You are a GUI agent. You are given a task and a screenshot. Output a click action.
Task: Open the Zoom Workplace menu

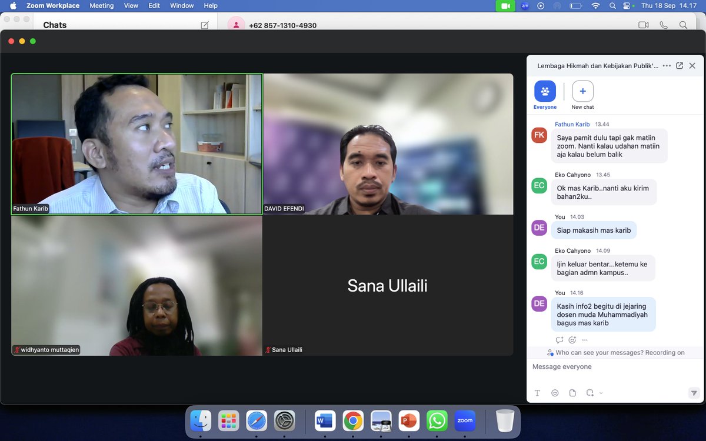click(x=53, y=6)
